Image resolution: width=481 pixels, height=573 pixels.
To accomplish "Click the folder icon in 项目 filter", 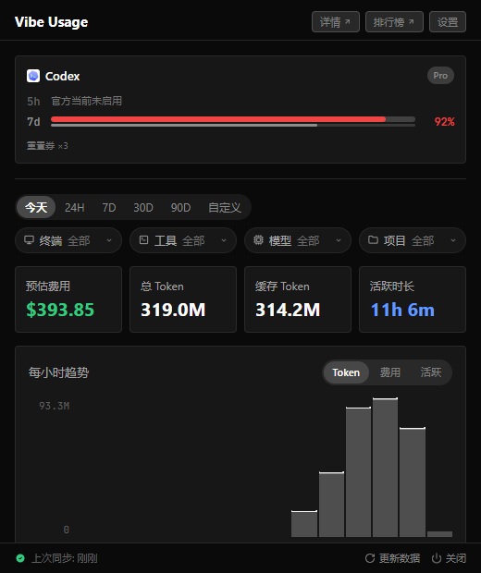I will point(373,240).
